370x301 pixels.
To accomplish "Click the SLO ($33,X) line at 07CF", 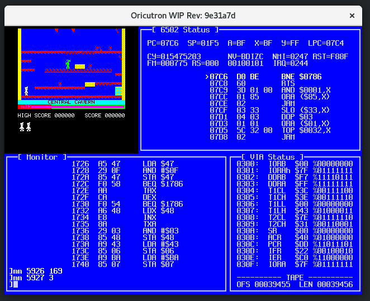I will [x=269, y=110].
